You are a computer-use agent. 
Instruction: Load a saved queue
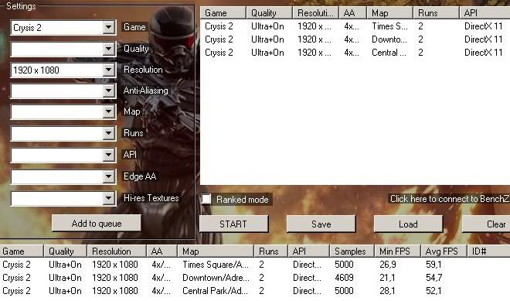[408, 224]
